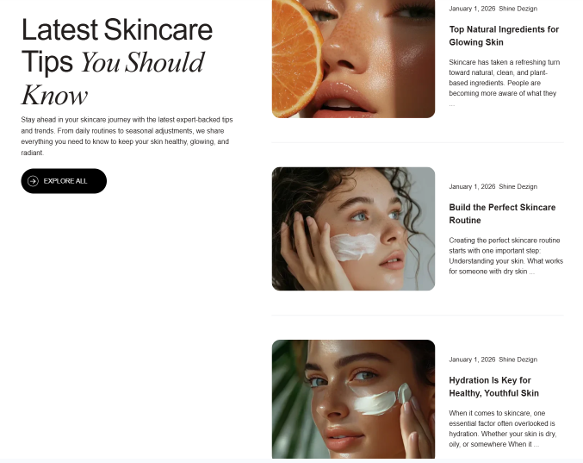The width and height of the screenshot is (583, 463).
Task: Click the Latest Skincare Tips heading
Action: 117,62
